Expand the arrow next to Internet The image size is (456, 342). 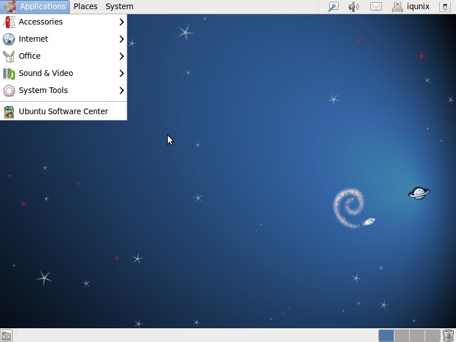[122, 39]
